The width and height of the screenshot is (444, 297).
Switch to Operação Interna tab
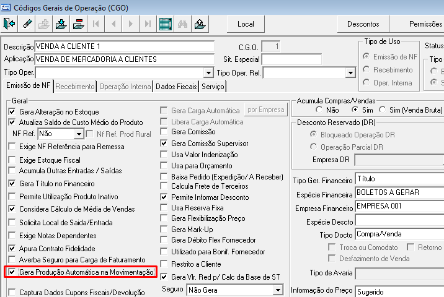[x=125, y=87]
